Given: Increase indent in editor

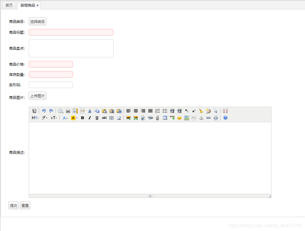Looking at the screenshot, I should click(x=172, y=111).
